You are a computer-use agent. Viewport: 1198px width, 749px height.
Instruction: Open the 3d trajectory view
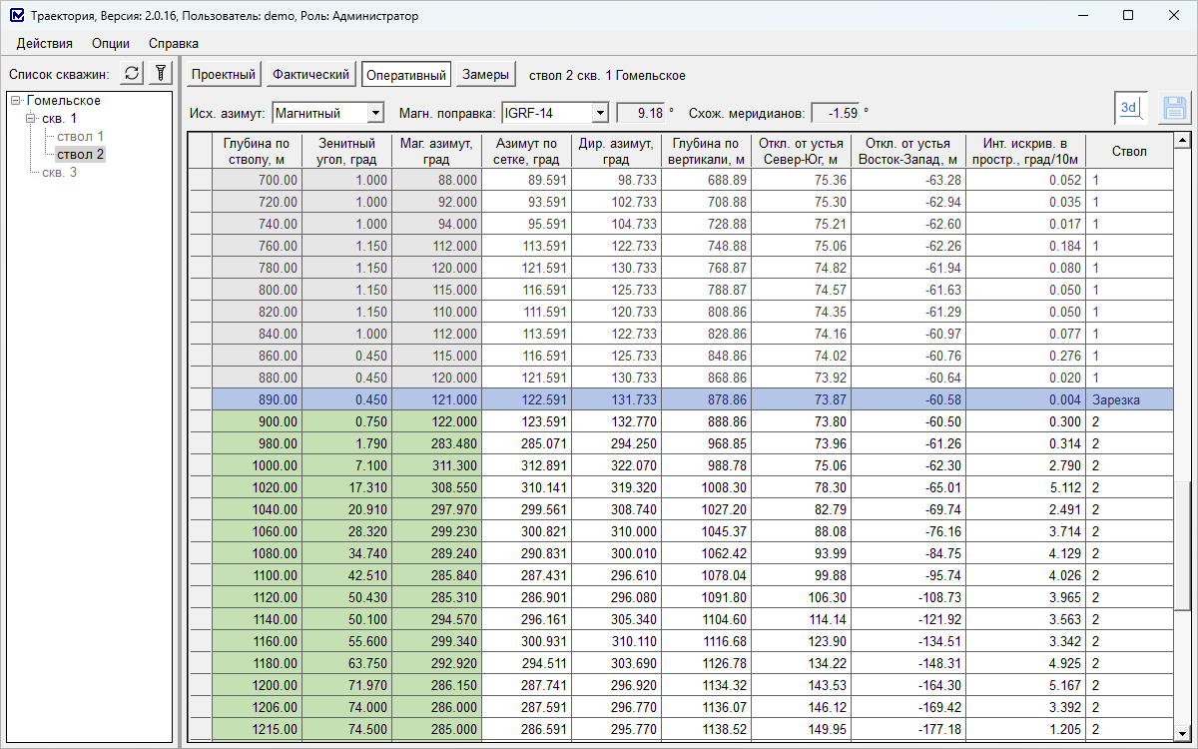(1130, 108)
